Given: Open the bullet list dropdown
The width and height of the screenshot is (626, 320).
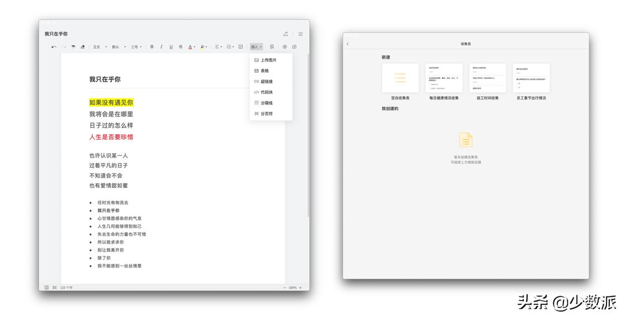Looking at the screenshot, I should (x=230, y=47).
